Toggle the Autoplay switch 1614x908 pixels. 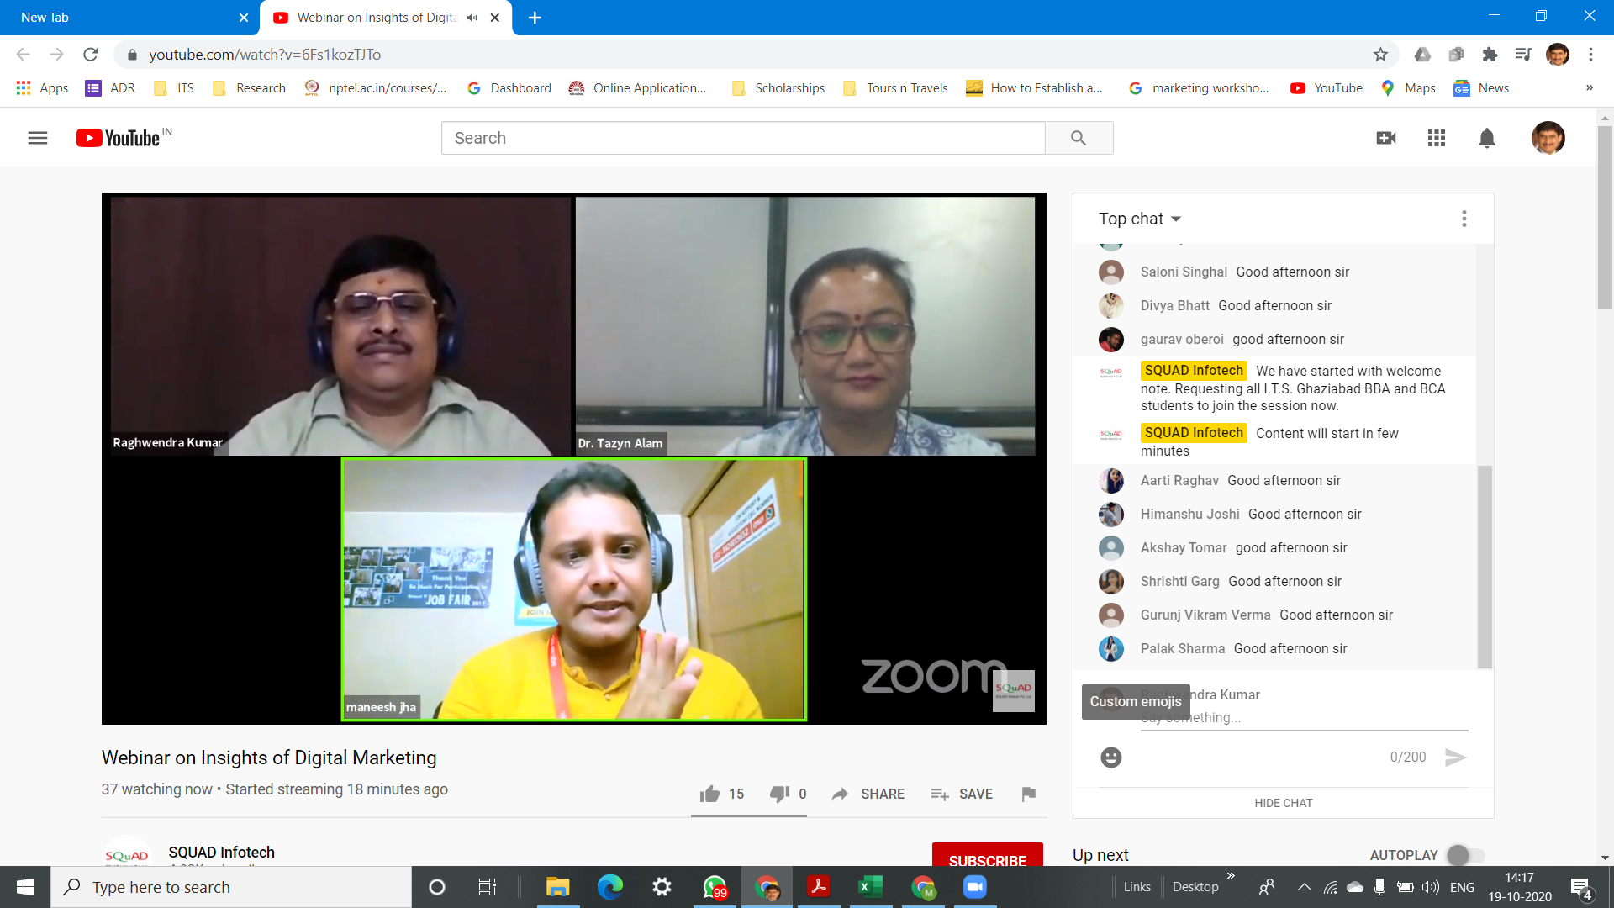pyautogui.click(x=1466, y=855)
